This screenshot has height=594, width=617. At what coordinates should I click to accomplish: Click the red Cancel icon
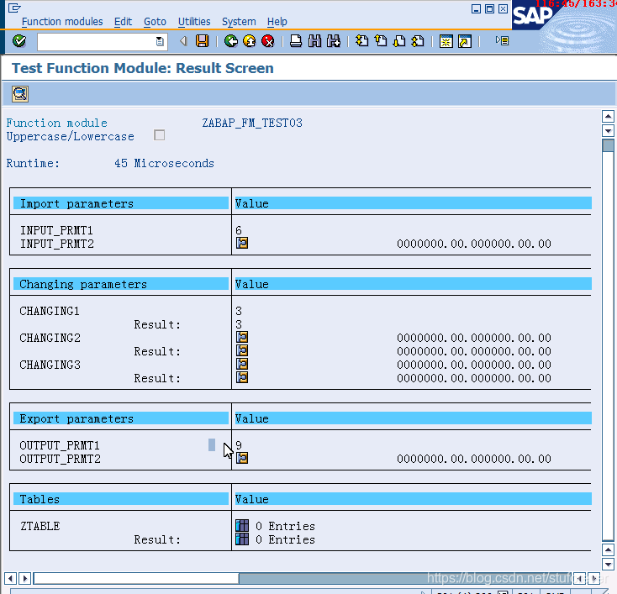tap(268, 41)
